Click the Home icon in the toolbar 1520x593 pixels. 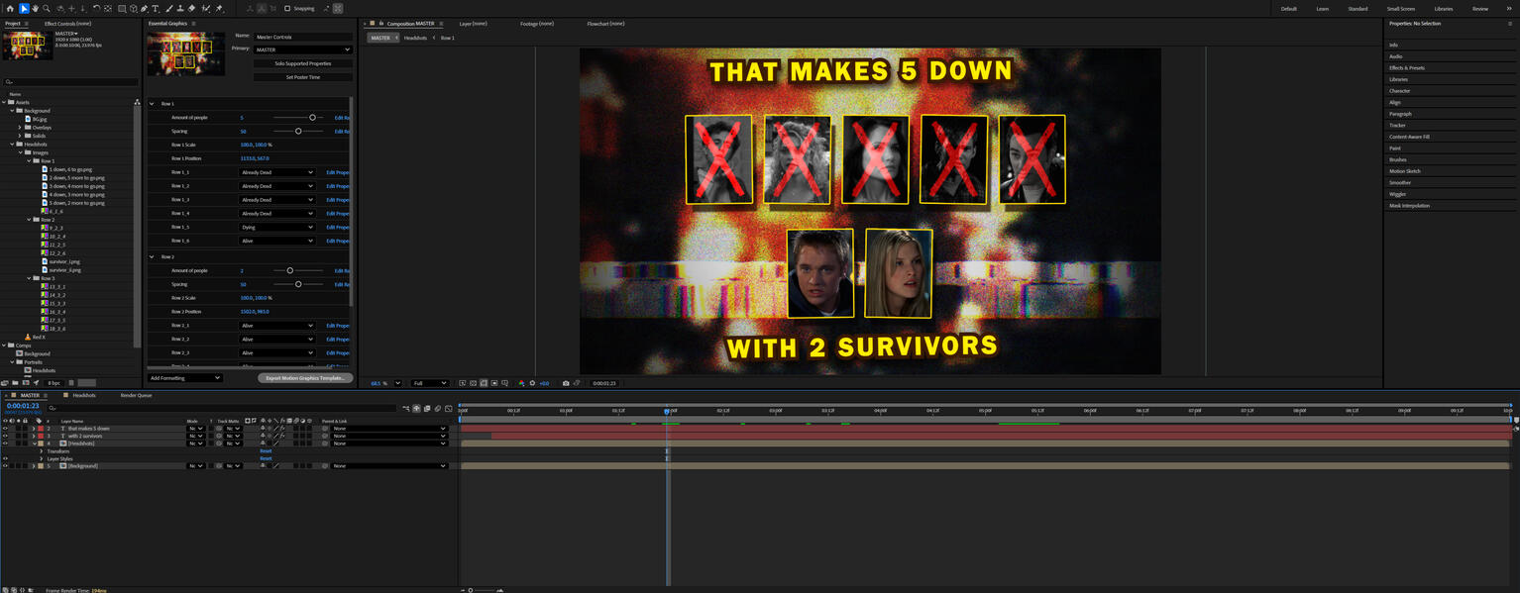[10, 8]
